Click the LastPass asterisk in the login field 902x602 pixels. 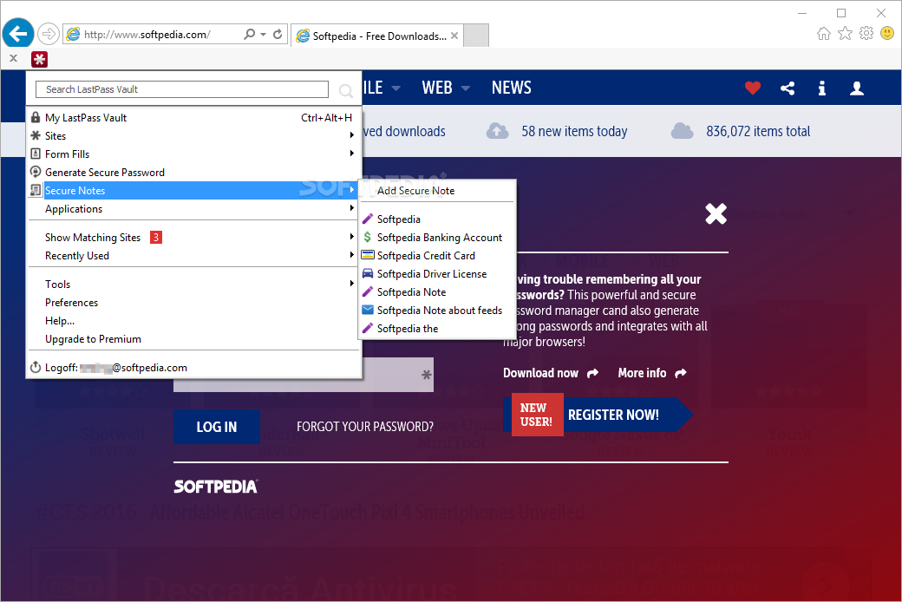[x=426, y=376]
